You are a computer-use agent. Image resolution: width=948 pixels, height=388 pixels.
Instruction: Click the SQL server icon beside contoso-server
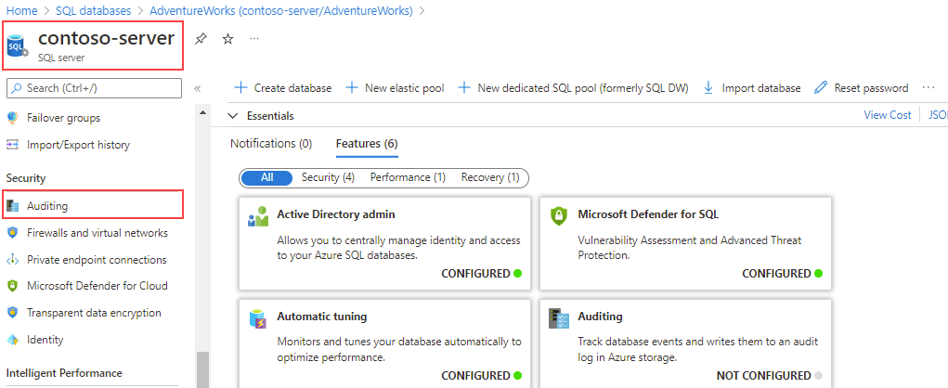click(x=17, y=45)
